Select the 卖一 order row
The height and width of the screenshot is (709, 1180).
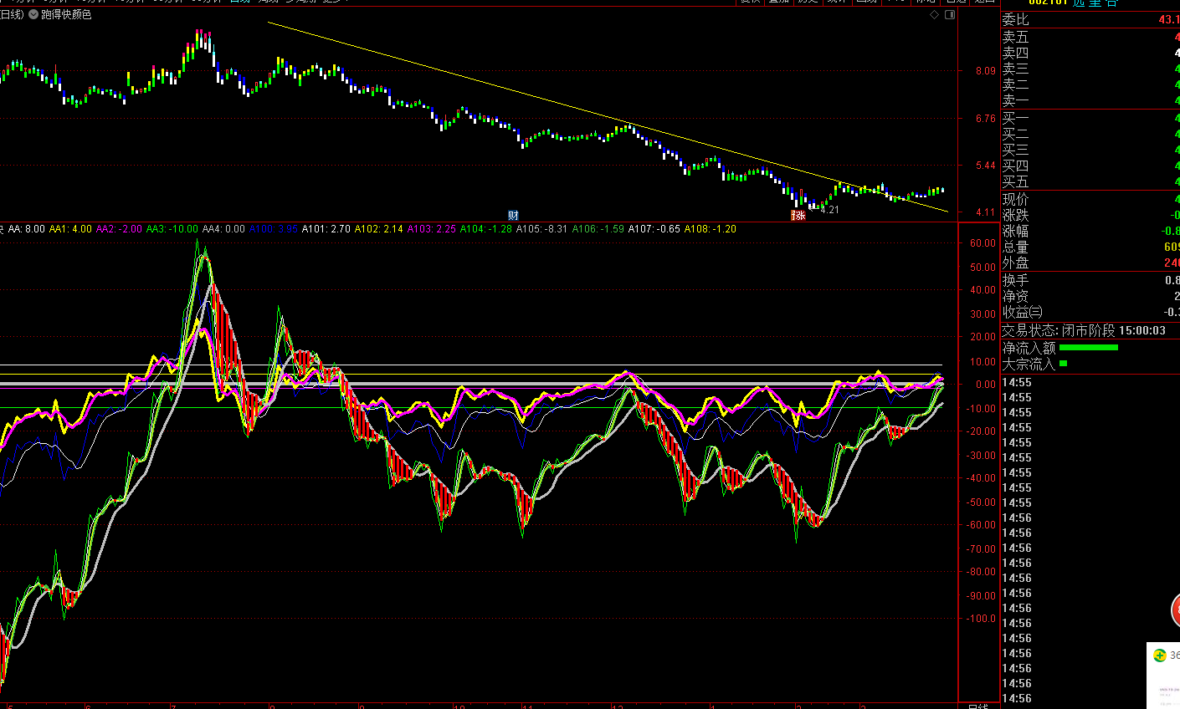[x=1090, y=100]
